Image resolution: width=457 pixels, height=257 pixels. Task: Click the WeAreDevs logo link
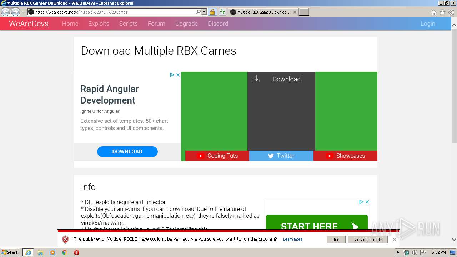tap(29, 24)
